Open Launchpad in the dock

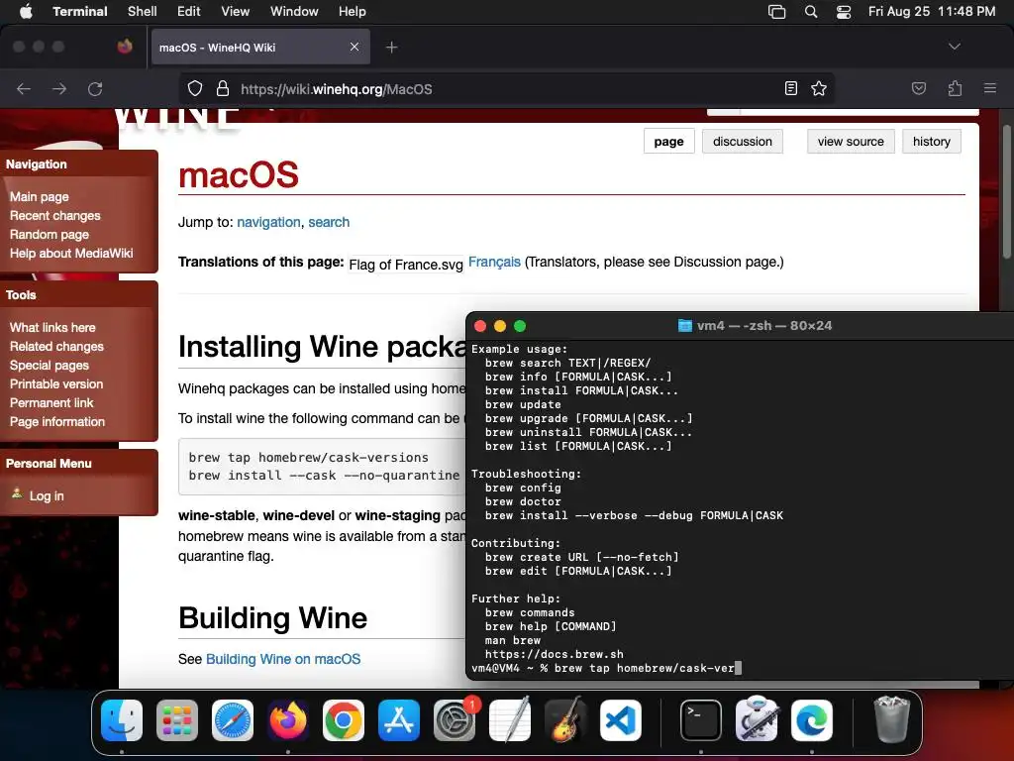[x=177, y=720]
